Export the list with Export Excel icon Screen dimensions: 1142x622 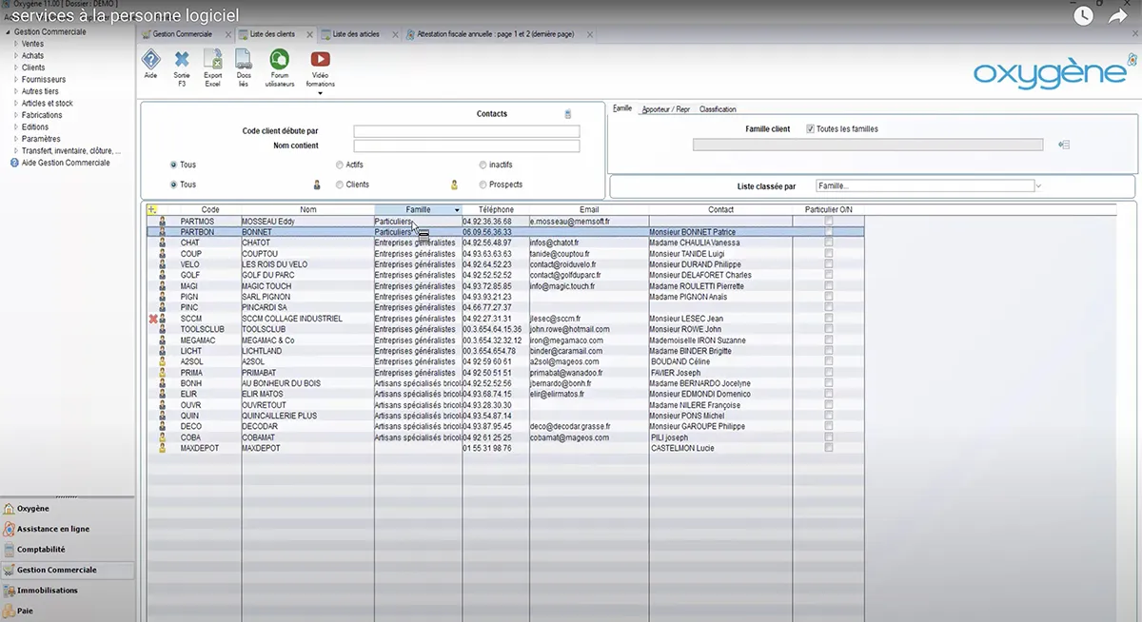click(x=213, y=61)
